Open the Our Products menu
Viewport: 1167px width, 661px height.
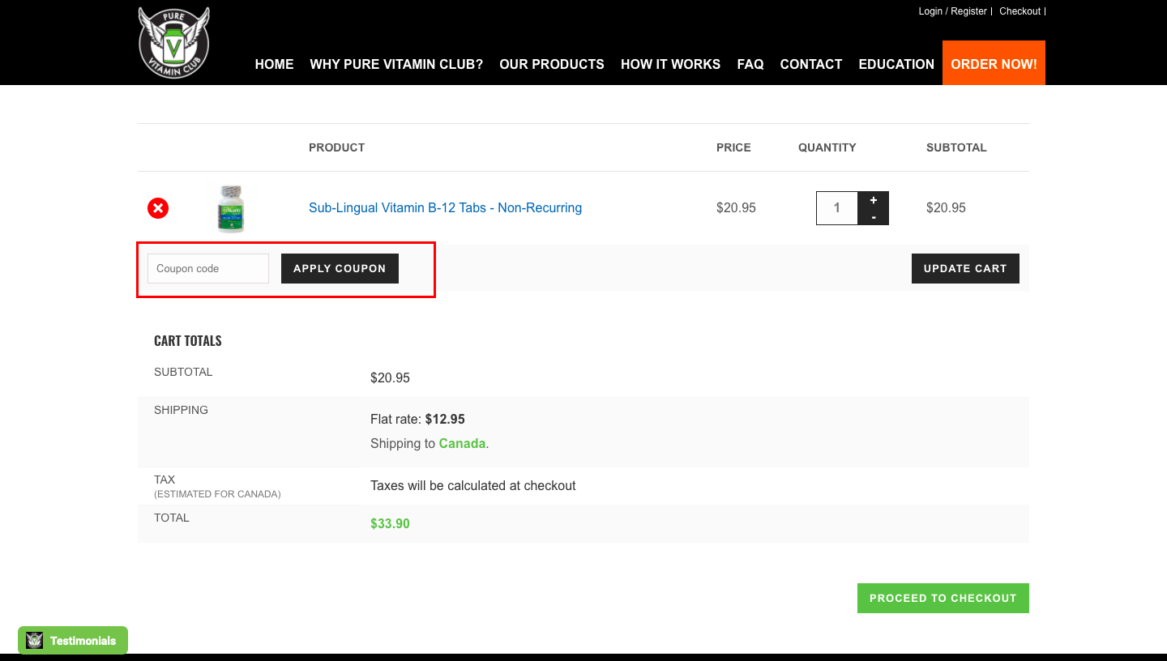pyautogui.click(x=552, y=64)
